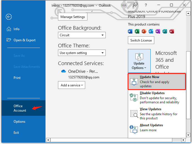Expand the Add a service dropdown
192x144 pixels.
pyautogui.click(x=72, y=85)
